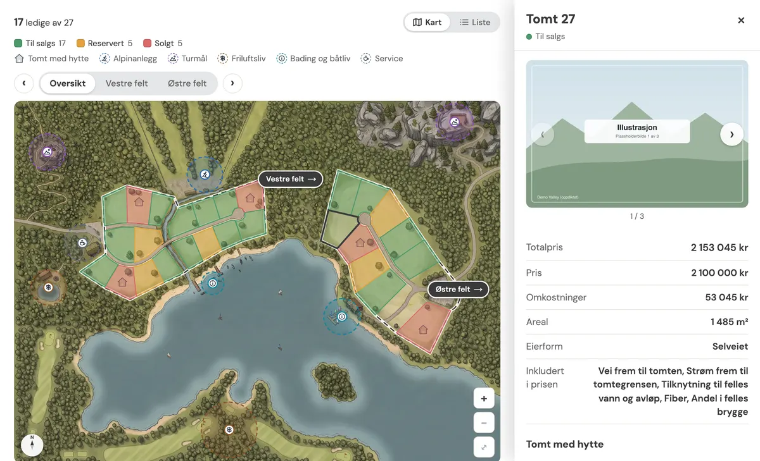The height and width of the screenshot is (461, 760).
Task: Show the previous illustration image
Action: [x=543, y=134]
